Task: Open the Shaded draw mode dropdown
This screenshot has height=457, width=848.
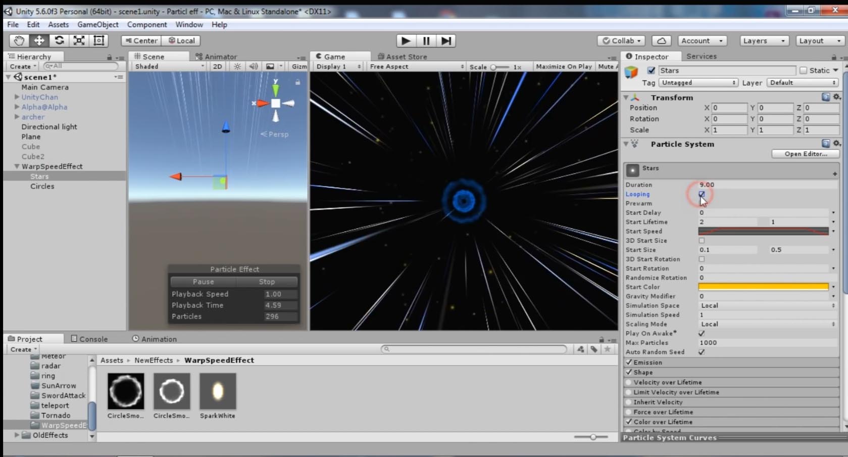Action: (169, 66)
